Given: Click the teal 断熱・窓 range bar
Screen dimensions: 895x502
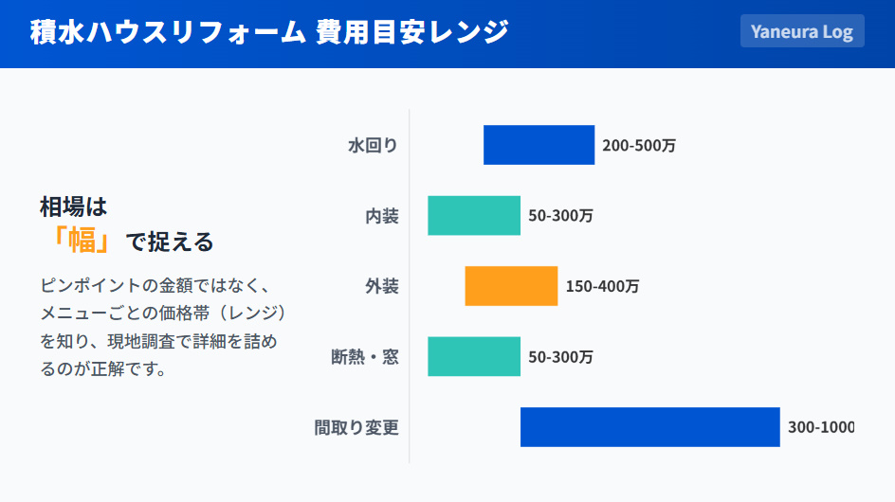Looking at the screenshot, I should pos(474,357).
